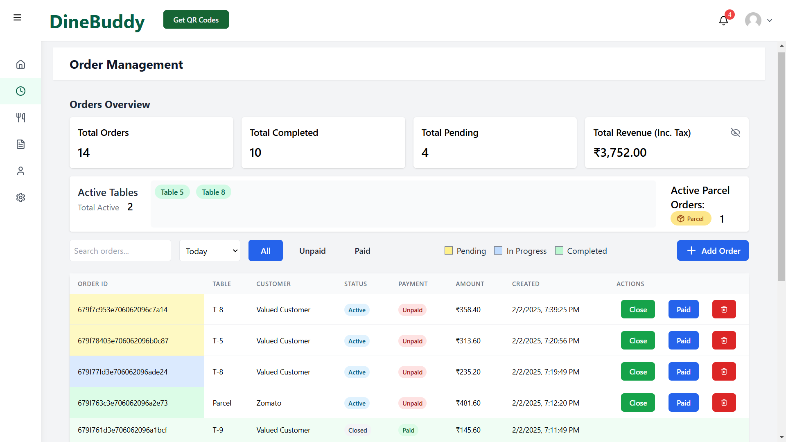Expand the profile dropdown chevron
Screen dimensions: 786x442
point(770,20)
